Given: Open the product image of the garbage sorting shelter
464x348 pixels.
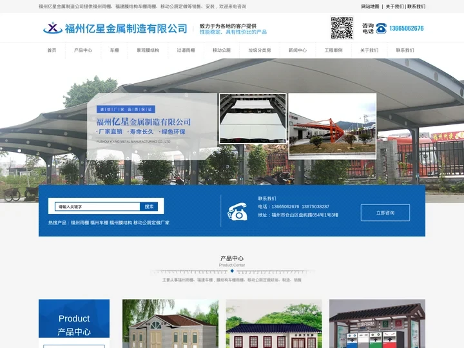Looking at the screenshot, I should point(377,324).
